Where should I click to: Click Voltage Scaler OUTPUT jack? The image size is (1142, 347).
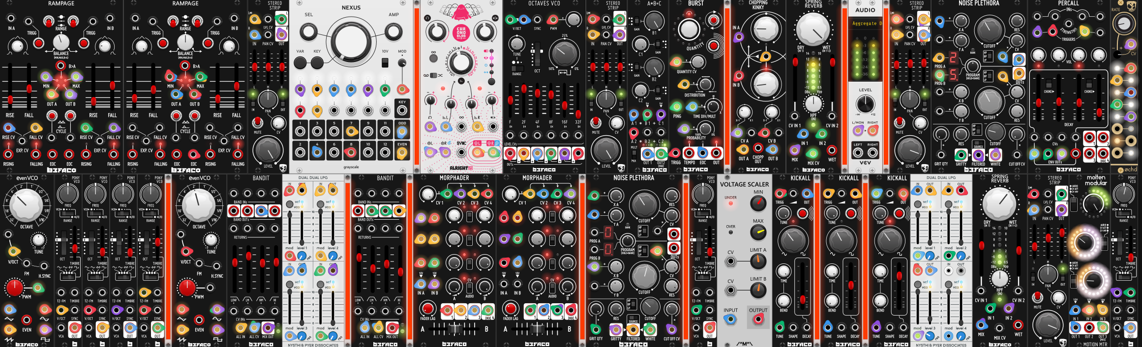pos(758,319)
